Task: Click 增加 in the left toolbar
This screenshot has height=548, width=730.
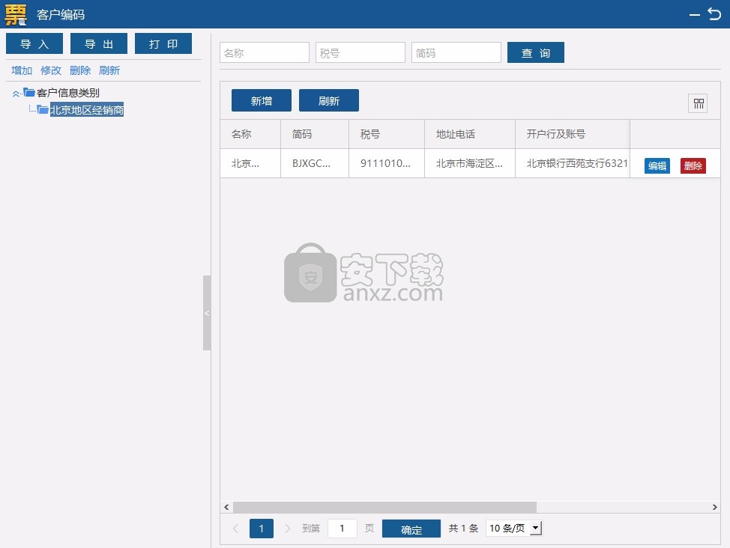Action: tap(21, 70)
